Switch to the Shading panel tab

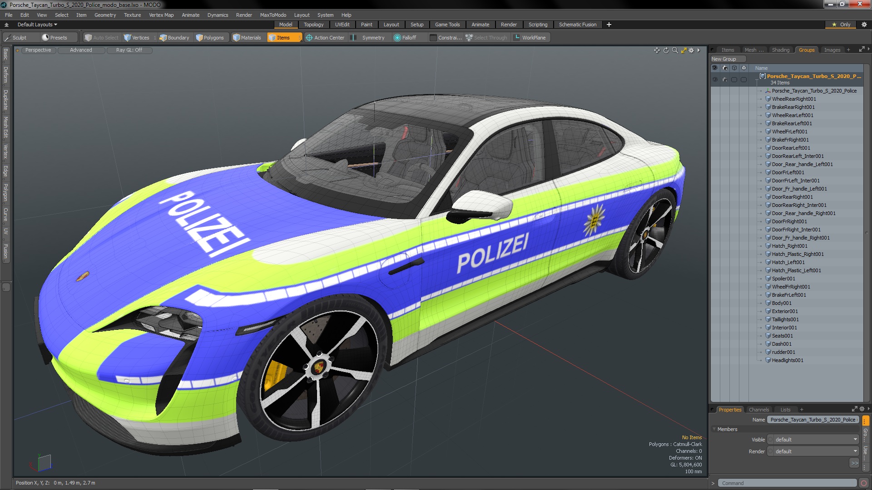pos(781,50)
